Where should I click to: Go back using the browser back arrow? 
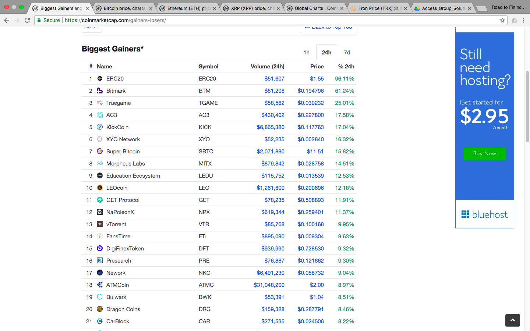[x=7, y=20]
